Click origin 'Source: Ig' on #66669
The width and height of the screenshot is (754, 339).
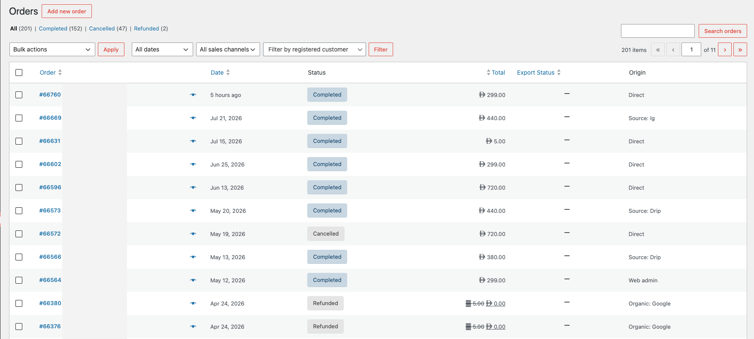tap(642, 118)
